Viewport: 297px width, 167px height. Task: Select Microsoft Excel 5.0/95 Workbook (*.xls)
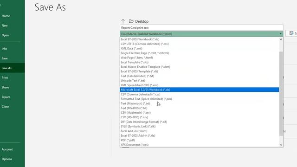click(200, 90)
